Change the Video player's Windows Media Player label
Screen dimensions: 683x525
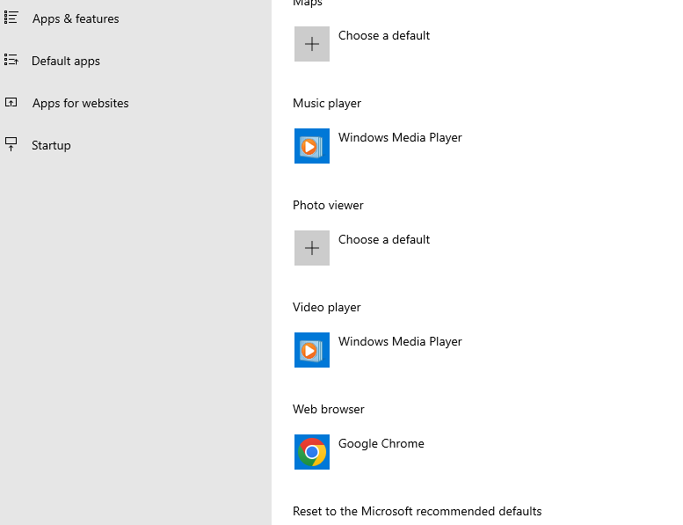(400, 342)
